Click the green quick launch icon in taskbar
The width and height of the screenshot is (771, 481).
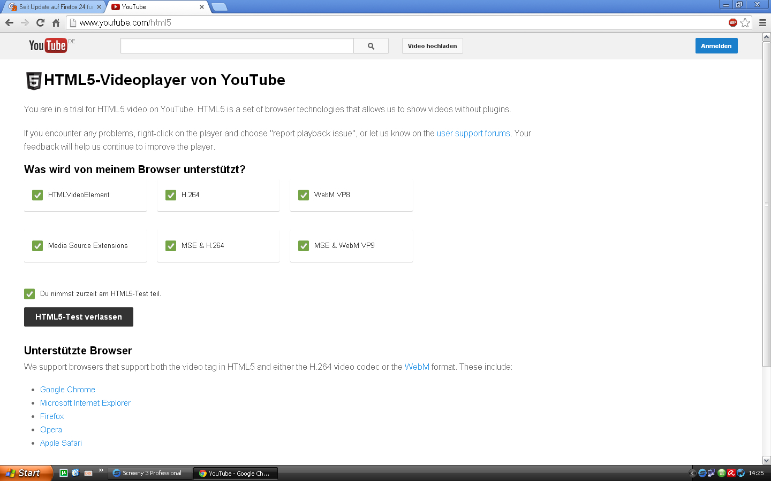pyautogui.click(x=63, y=473)
